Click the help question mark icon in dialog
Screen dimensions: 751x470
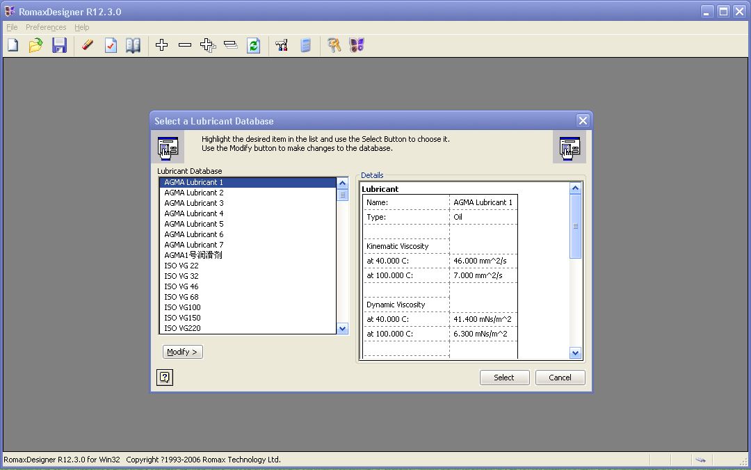coord(165,378)
